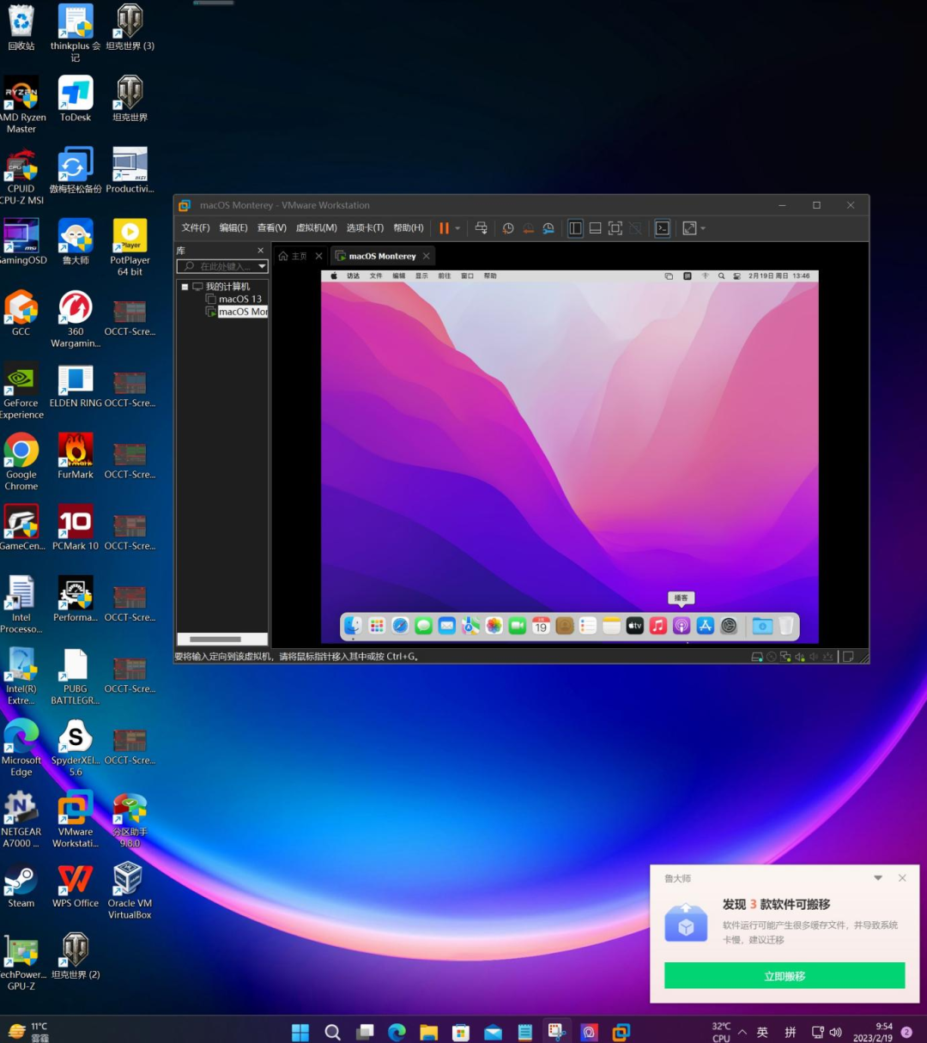The image size is (927, 1043).
Task: Open the 文件(F) menu in VMware
Action: coord(196,228)
